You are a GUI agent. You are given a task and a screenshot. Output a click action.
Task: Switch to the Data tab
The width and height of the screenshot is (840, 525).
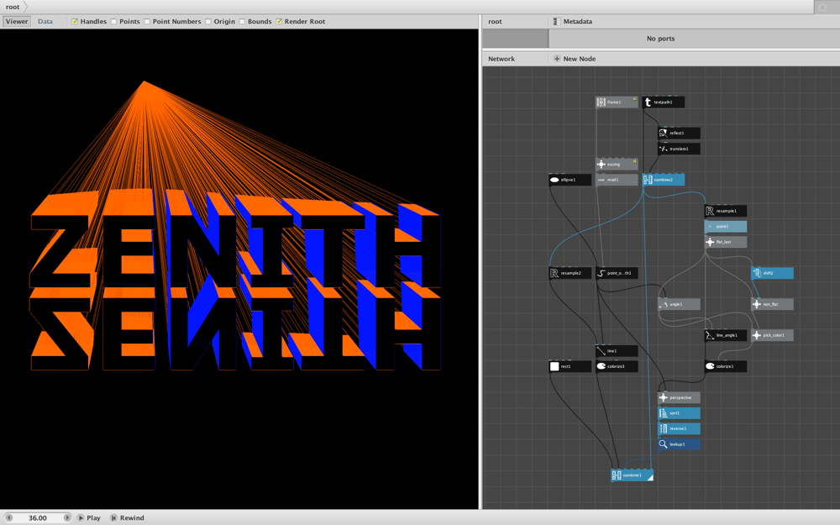click(45, 22)
